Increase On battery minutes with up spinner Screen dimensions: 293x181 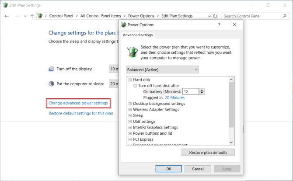click(202, 90)
